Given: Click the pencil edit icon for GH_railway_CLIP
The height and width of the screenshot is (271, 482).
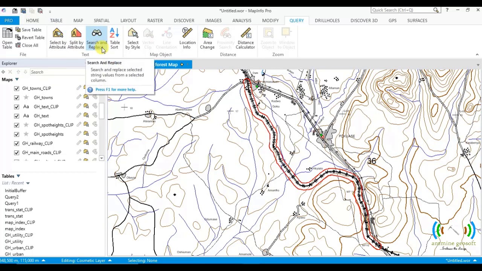Looking at the screenshot, I should 79,143.
